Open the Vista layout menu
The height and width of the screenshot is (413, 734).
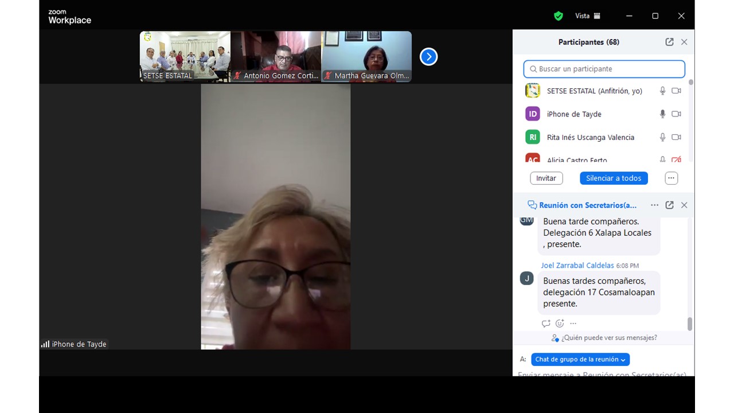[x=588, y=16]
